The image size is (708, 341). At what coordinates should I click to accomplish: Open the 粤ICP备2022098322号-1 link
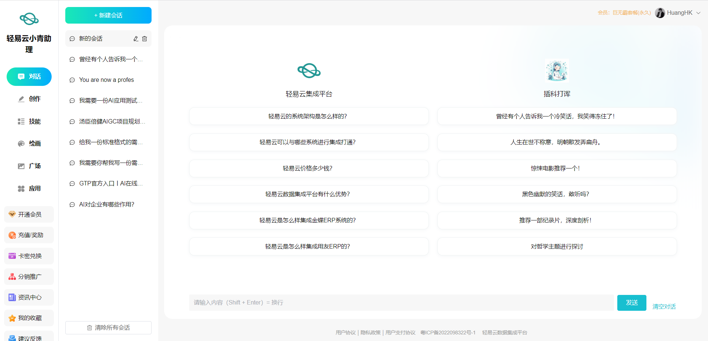tap(448, 333)
